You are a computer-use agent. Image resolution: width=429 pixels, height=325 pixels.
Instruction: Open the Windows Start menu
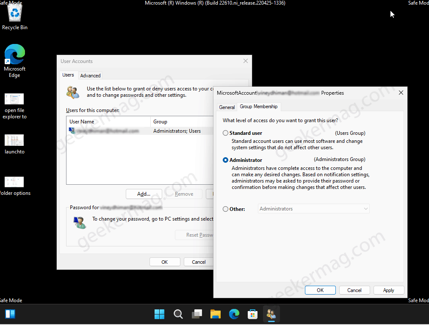[x=159, y=314]
